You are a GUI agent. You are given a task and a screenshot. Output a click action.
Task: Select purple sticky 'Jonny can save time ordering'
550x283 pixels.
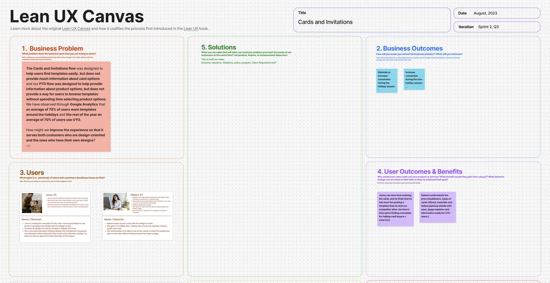[395, 209]
